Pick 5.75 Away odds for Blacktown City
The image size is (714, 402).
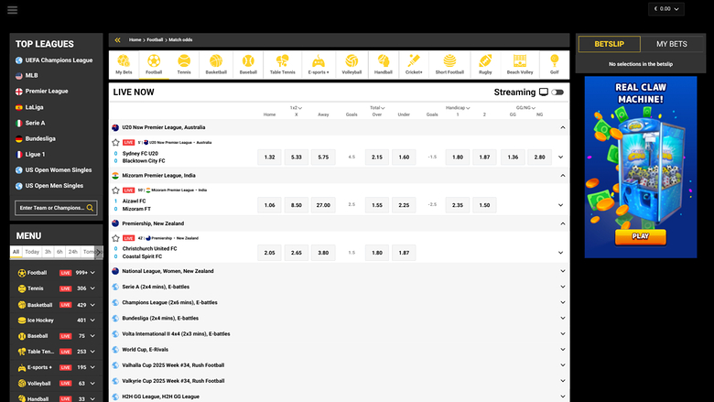click(323, 158)
